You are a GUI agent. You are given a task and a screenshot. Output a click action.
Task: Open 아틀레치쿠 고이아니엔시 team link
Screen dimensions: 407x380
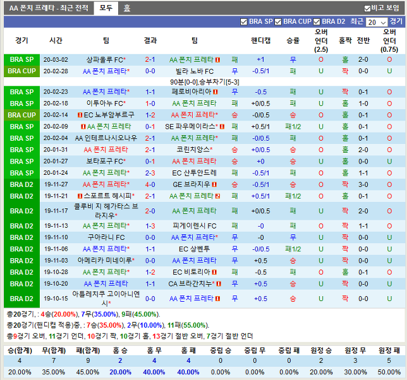click(106, 299)
